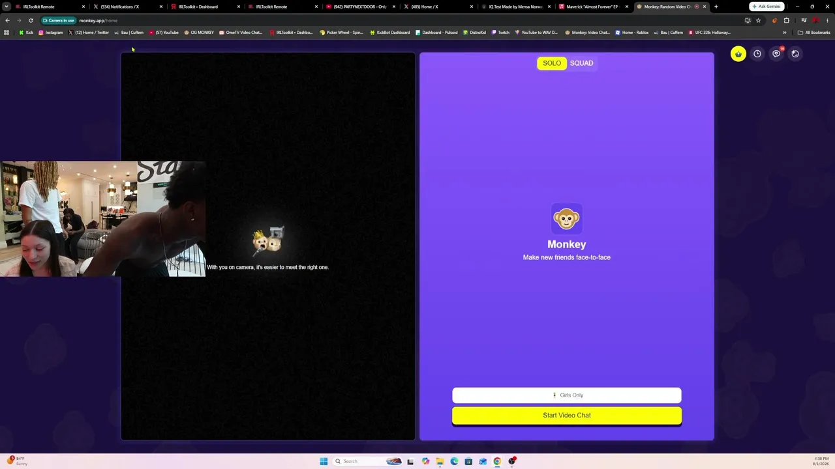Image resolution: width=835 pixels, height=469 pixels.
Task: Click 'With you on camera' hint text
Action: coord(268,267)
